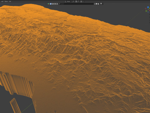The height and width of the screenshot is (113, 150).
Task: Open the Global transform orientation dropdown
Action: (68, 2)
